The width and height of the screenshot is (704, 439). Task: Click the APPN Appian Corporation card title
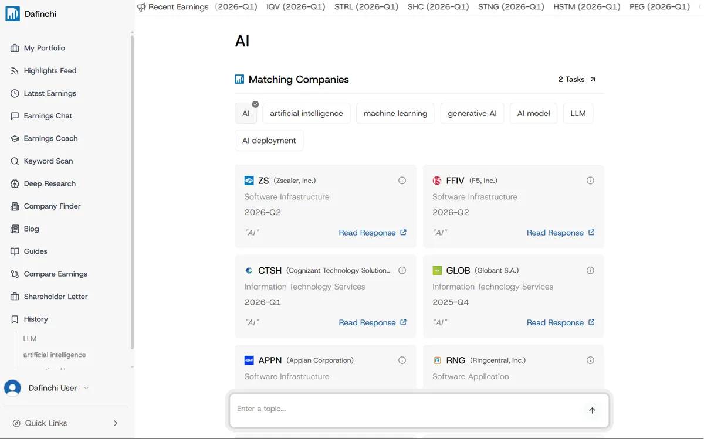click(x=306, y=360)
